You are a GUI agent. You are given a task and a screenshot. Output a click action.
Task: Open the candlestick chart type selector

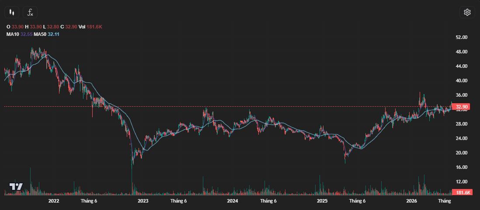pos(12,12)
